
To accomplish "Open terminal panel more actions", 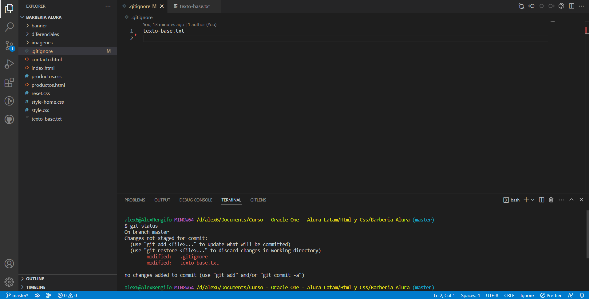I will pyautogui.click(x=561, y=200).
